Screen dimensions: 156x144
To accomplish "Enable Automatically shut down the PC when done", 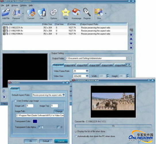I will 76,136.
